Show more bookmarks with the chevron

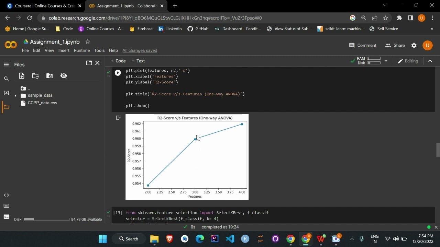(x=432, y=29)
